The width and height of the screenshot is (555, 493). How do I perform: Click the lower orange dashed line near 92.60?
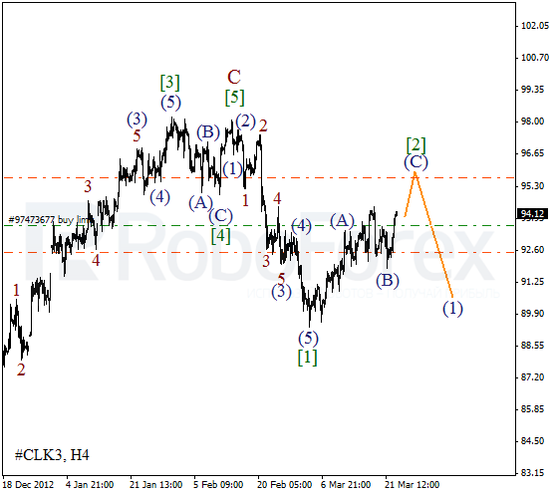(x=258, y=252)
